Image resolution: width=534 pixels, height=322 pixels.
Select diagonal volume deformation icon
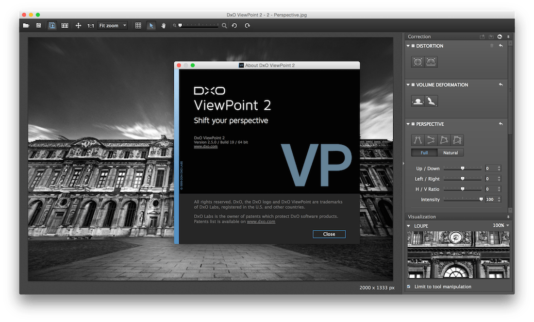pyautogui.click(x=431, y=101)
